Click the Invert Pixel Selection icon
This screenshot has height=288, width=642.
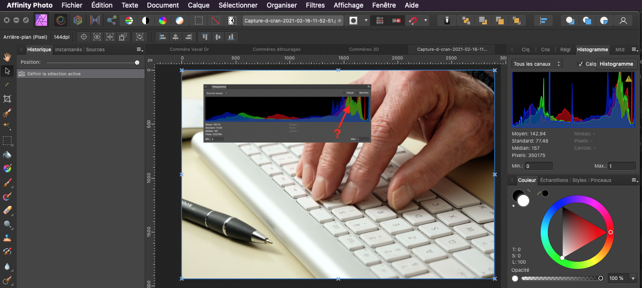[232, 21]
